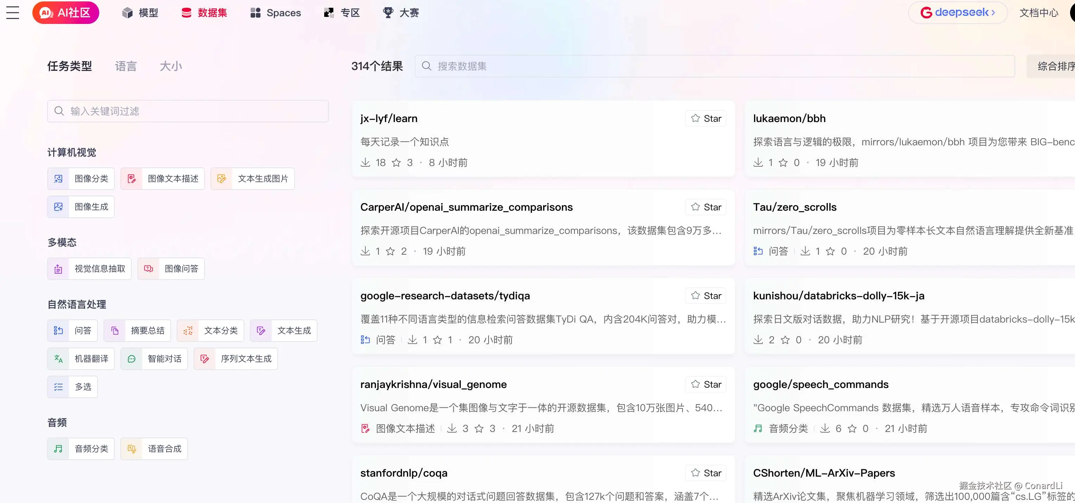Open the hamburger navigation menu
The image size is (1075, 503).
tap(12, 13)
